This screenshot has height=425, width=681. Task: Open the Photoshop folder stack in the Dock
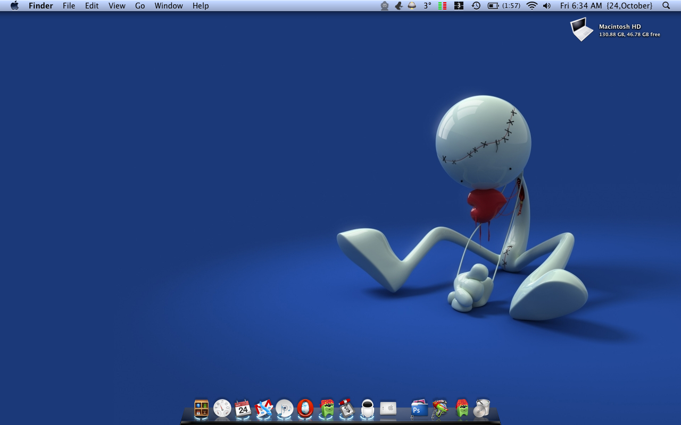click(419, 409)
